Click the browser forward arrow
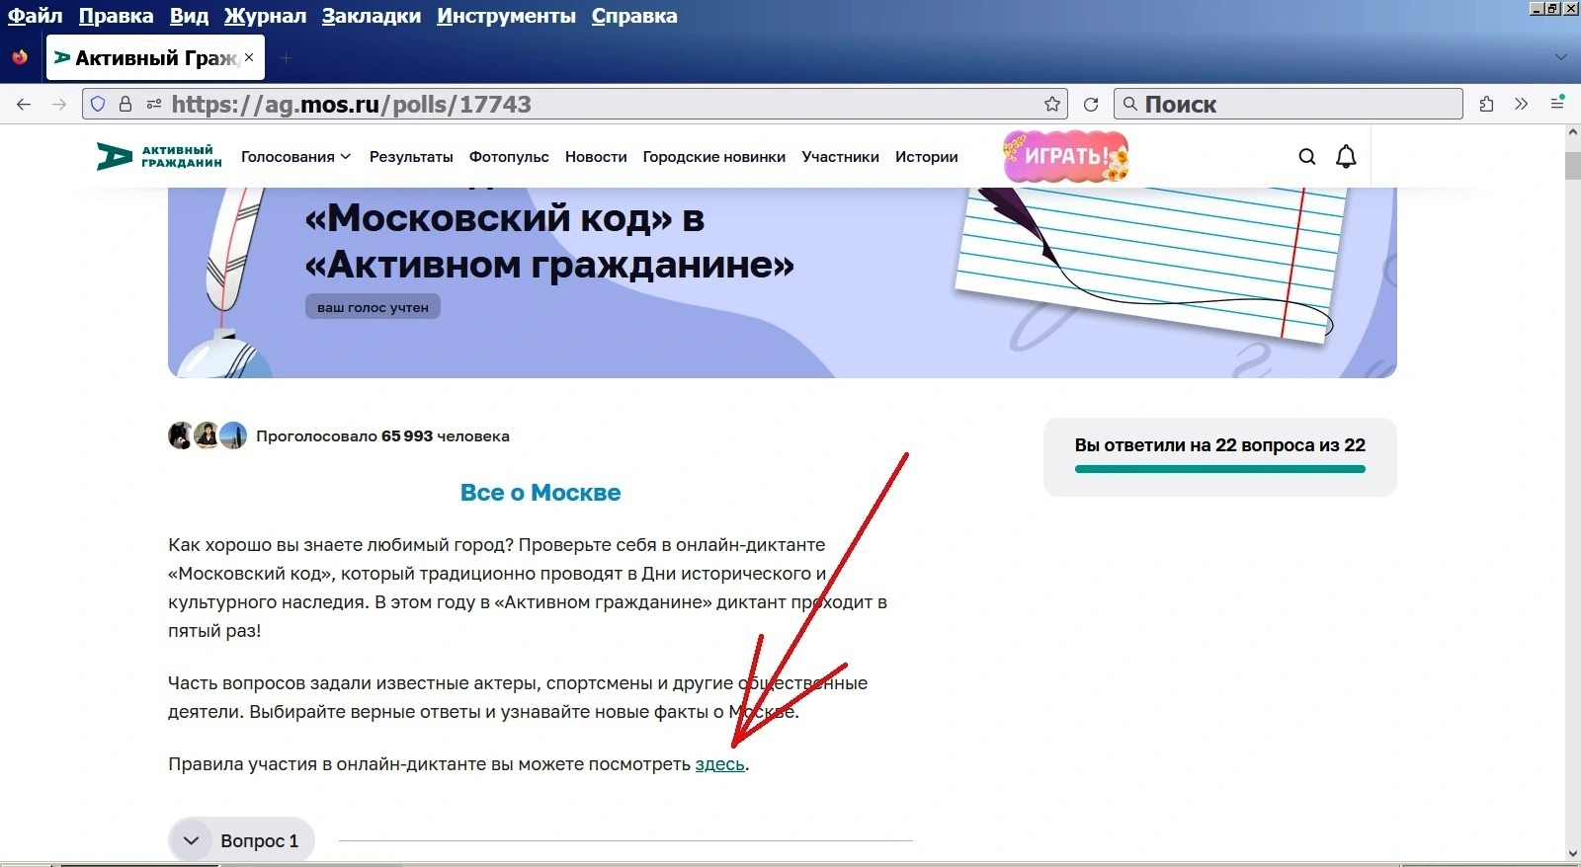 pyautogui.click(x=59, y=104)
